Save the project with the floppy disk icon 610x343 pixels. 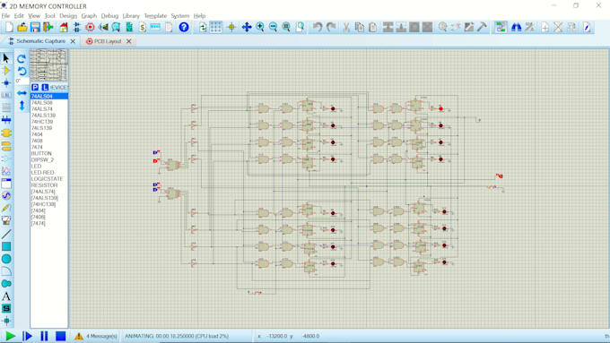(35, 27)
